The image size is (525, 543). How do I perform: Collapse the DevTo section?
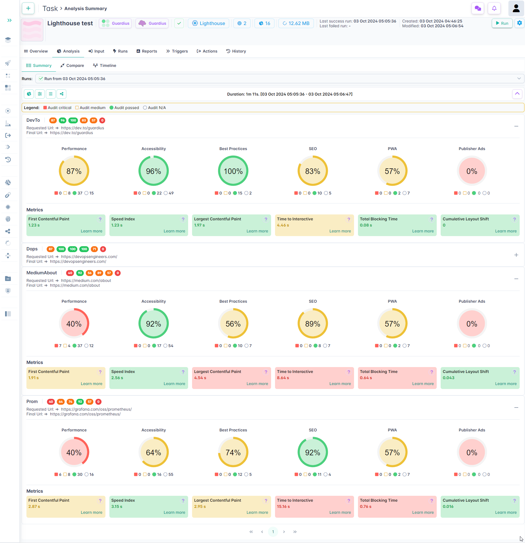(x=516, y=126)
